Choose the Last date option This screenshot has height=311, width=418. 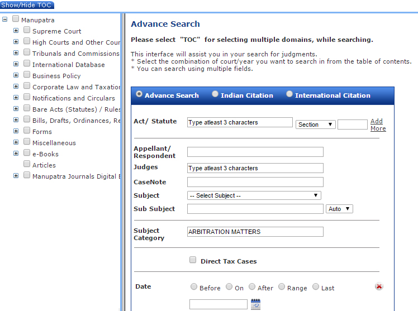click(x=316, y=287)
